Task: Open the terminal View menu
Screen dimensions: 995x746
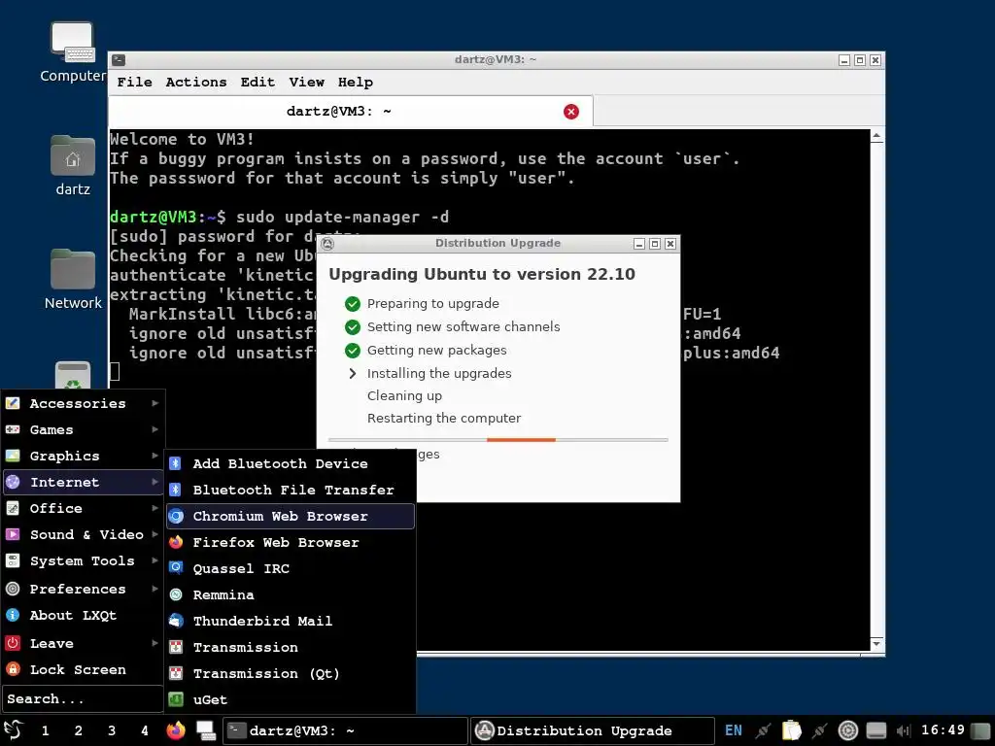Action: tap(306, 82)
